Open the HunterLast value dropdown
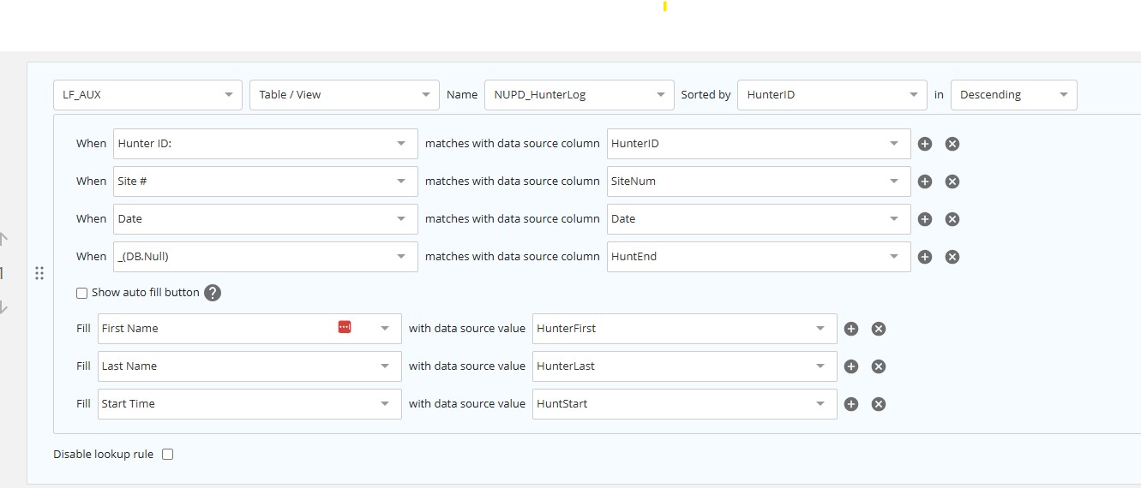This screenshot has width=1141, height=488. coord(685,366)
